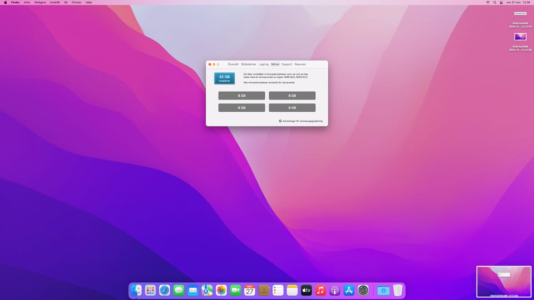Start FaceTime from the Dock

[235, 290]
